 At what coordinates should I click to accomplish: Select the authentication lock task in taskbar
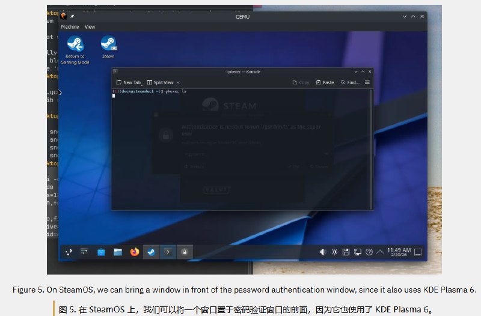coord(185,252)
